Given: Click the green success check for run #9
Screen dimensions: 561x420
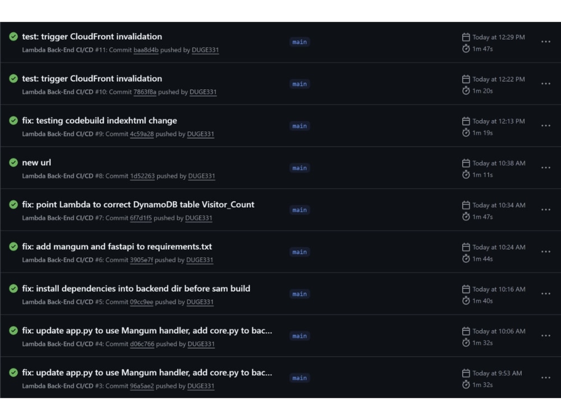Looking at the screenshot, I should coord(13,121).
